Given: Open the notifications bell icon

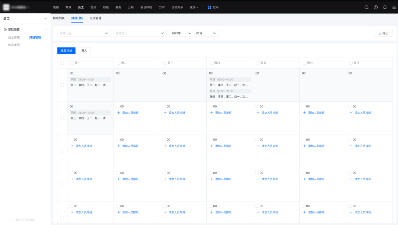Looking at the screenshot, I should pos(385,7).
